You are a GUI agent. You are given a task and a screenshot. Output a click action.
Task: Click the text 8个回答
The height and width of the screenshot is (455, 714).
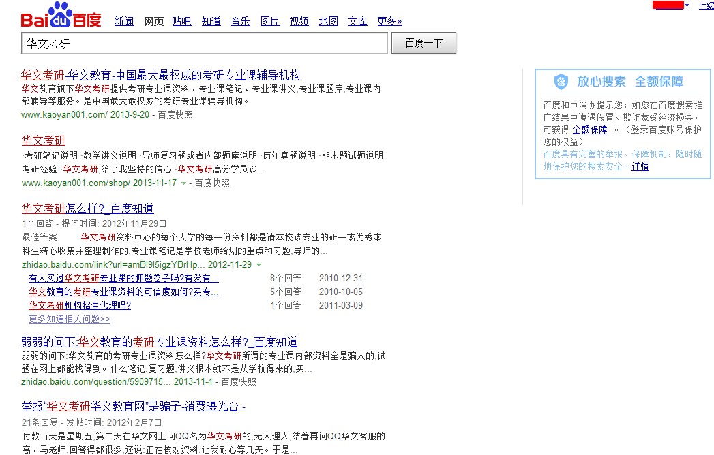click(x=286, y=278)
